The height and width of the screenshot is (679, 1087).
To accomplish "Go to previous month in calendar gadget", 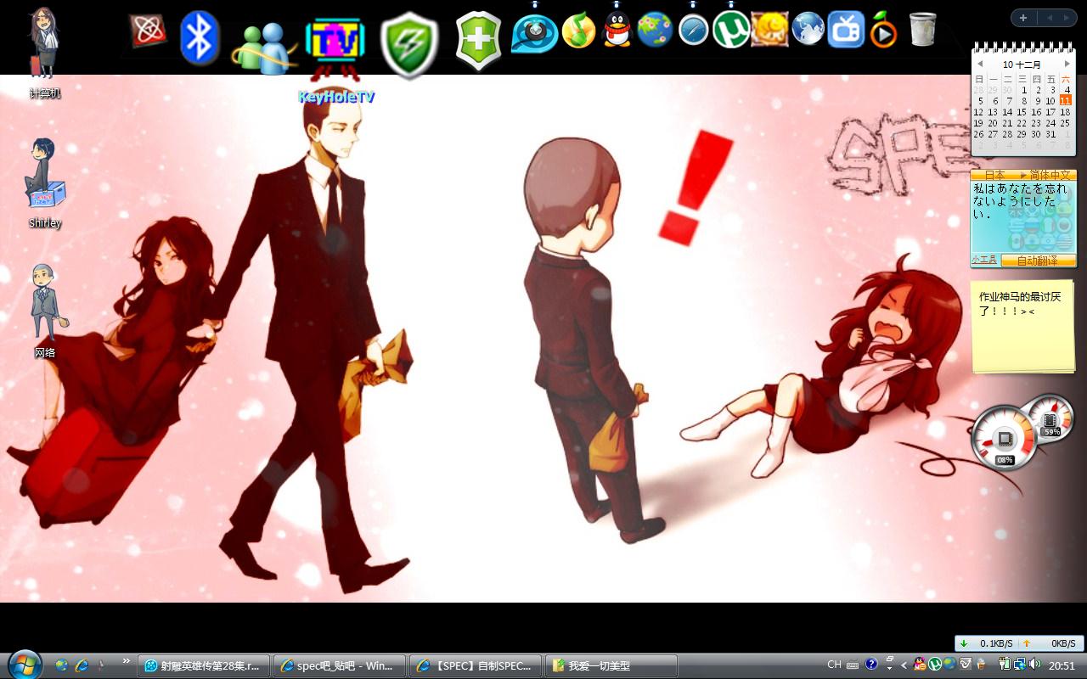I will coord(979,64).
